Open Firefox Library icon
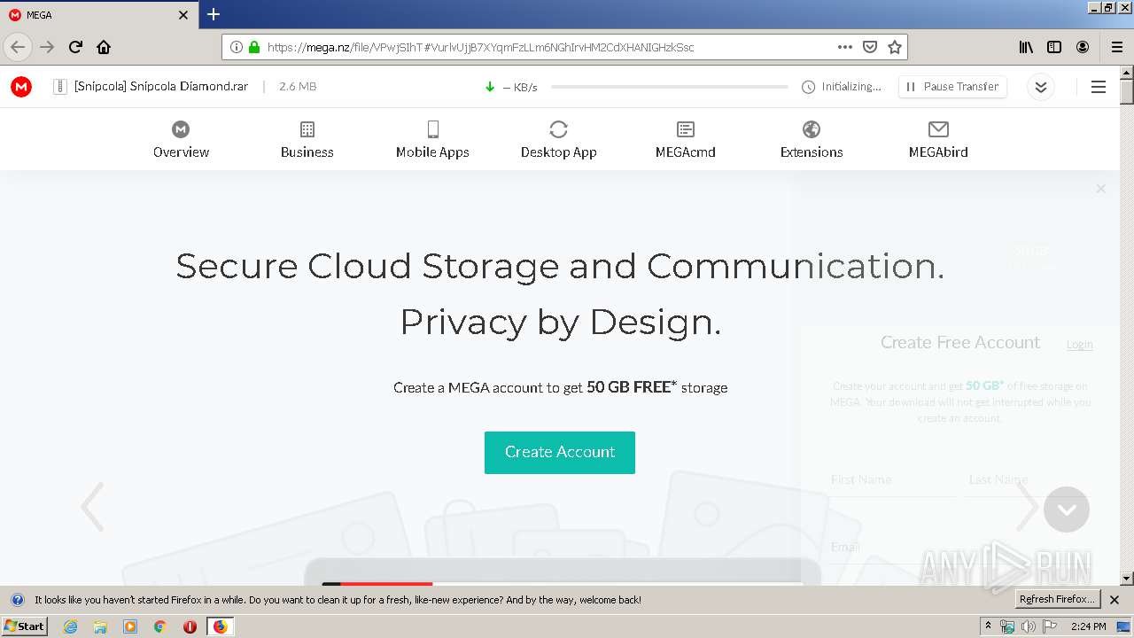Image resolution: width=1134 pixels, height=638 pixels. click(1026, 47)
